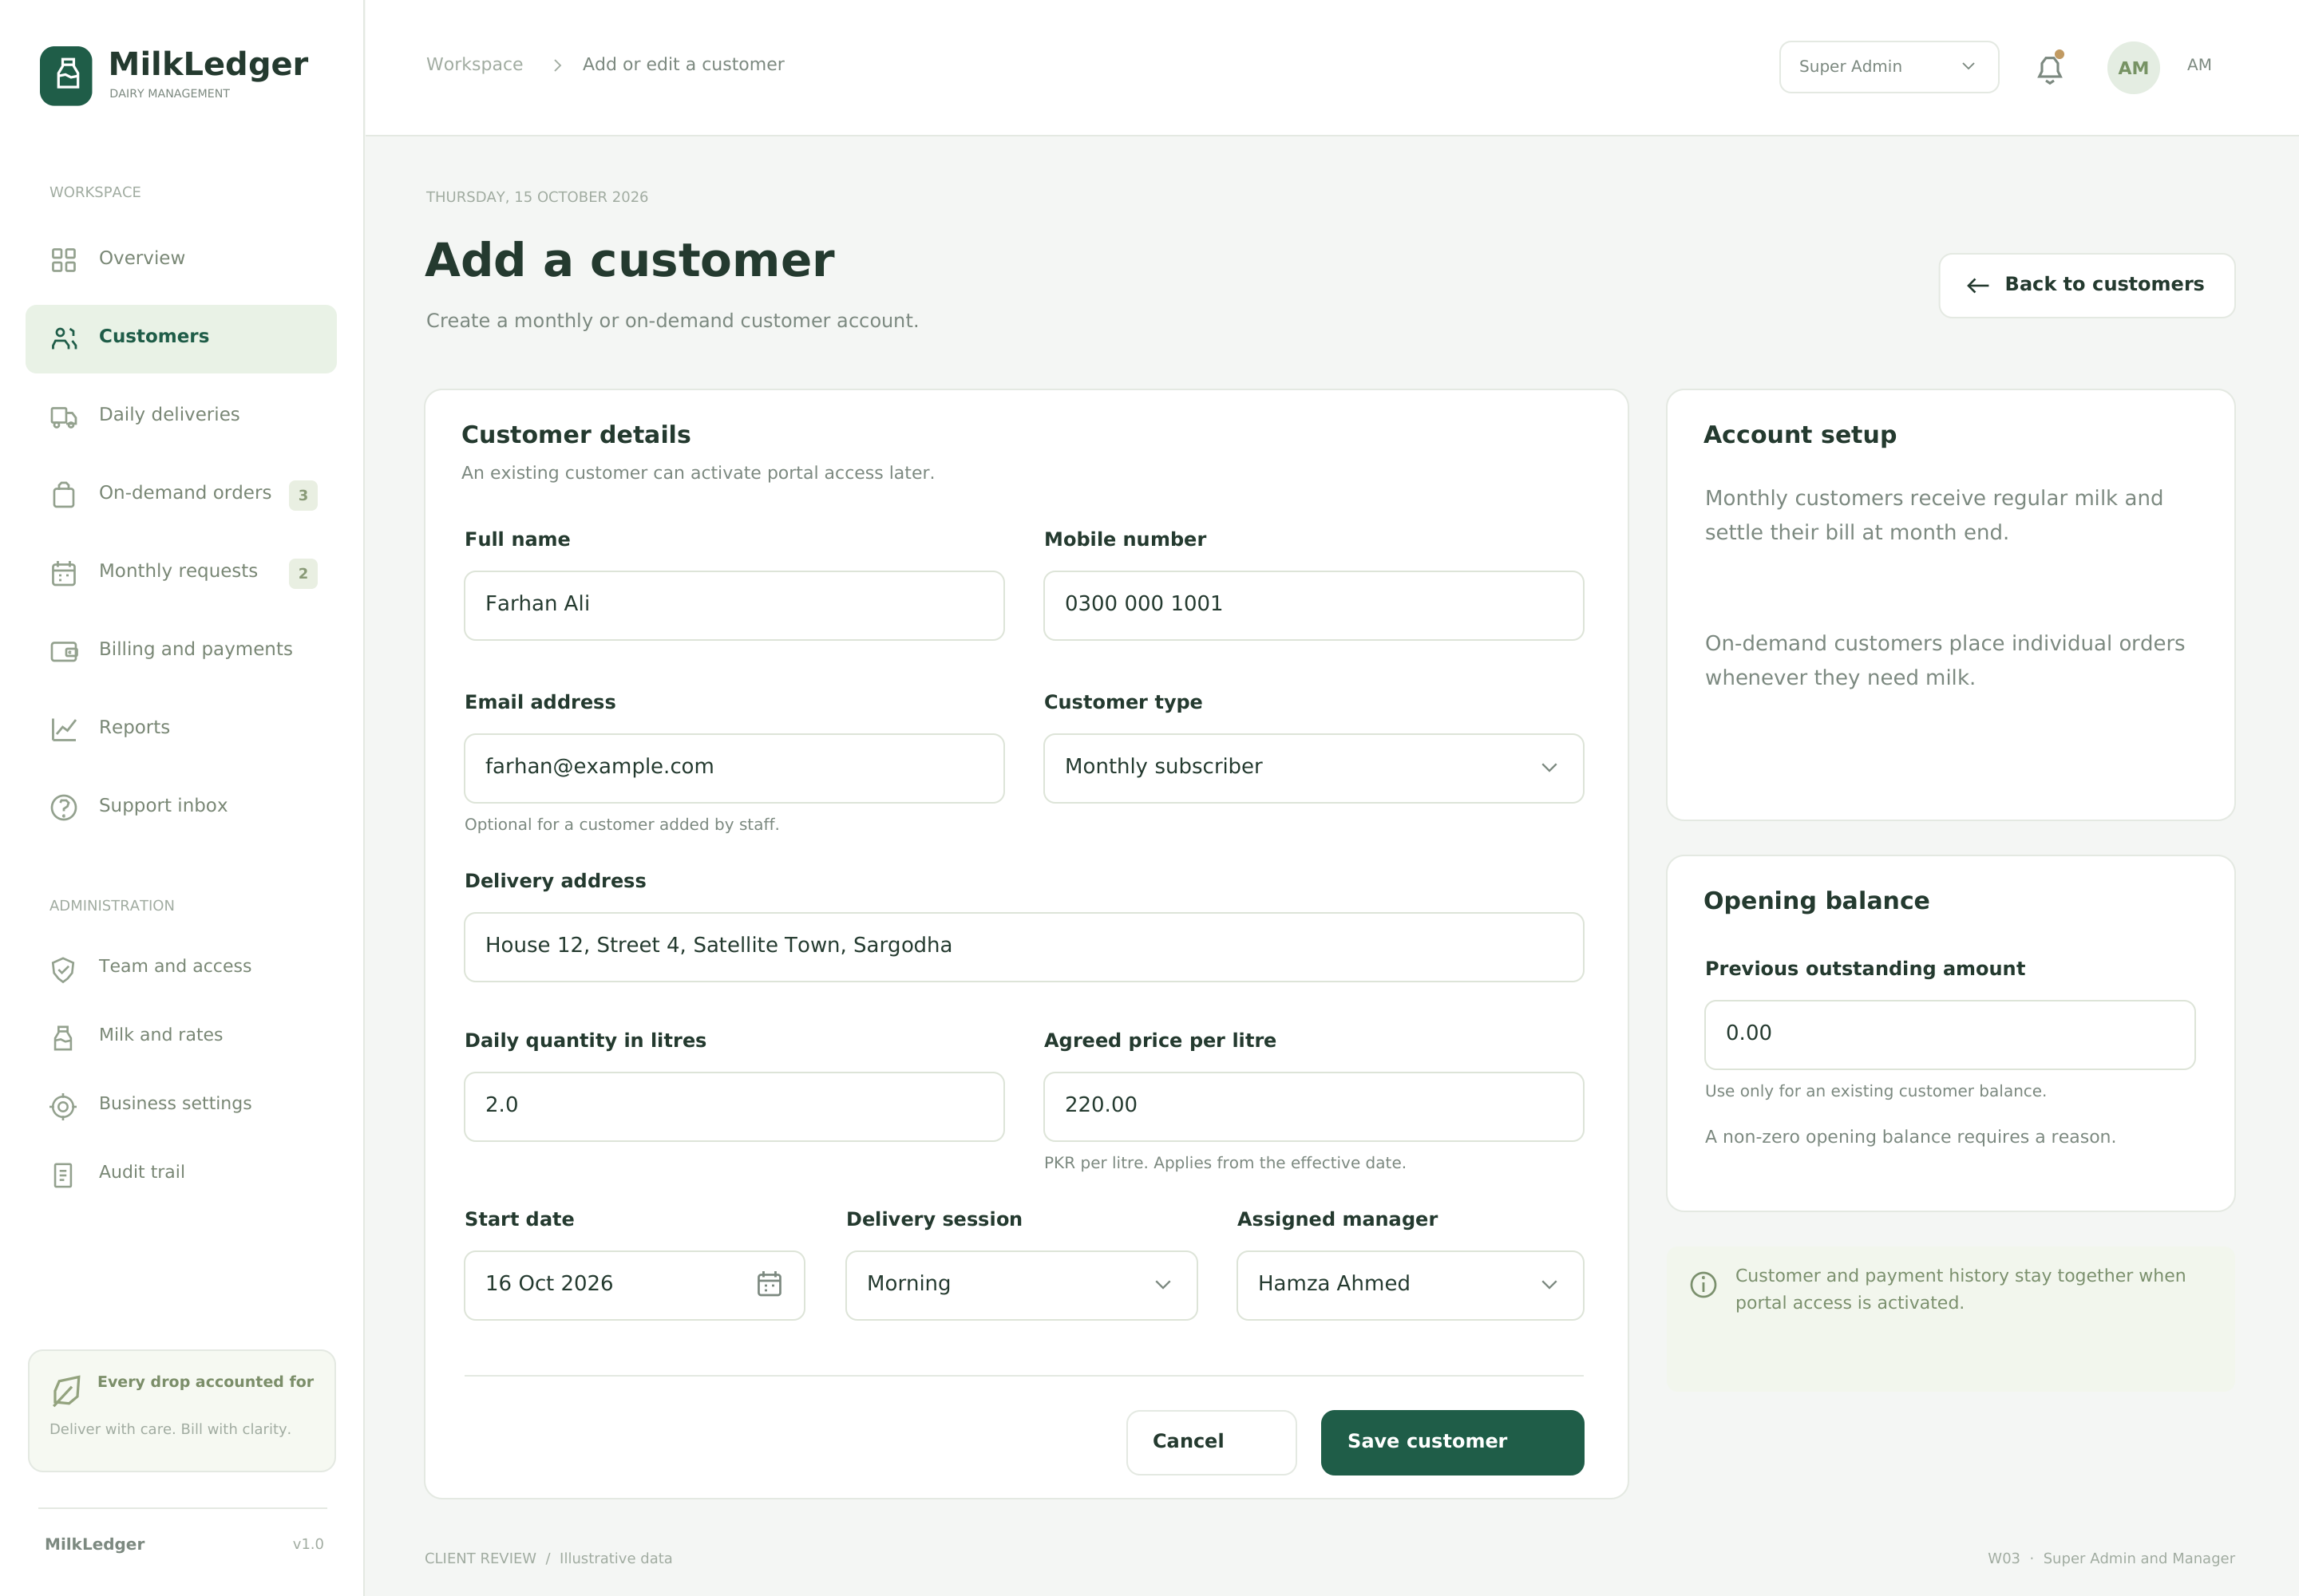Click the Monthly requests calendar icon

click(64, 573)
